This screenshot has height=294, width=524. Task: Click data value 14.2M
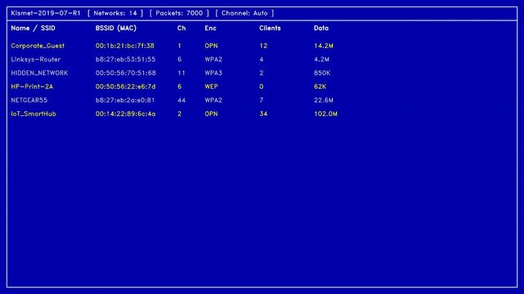(x=324, y=46)
